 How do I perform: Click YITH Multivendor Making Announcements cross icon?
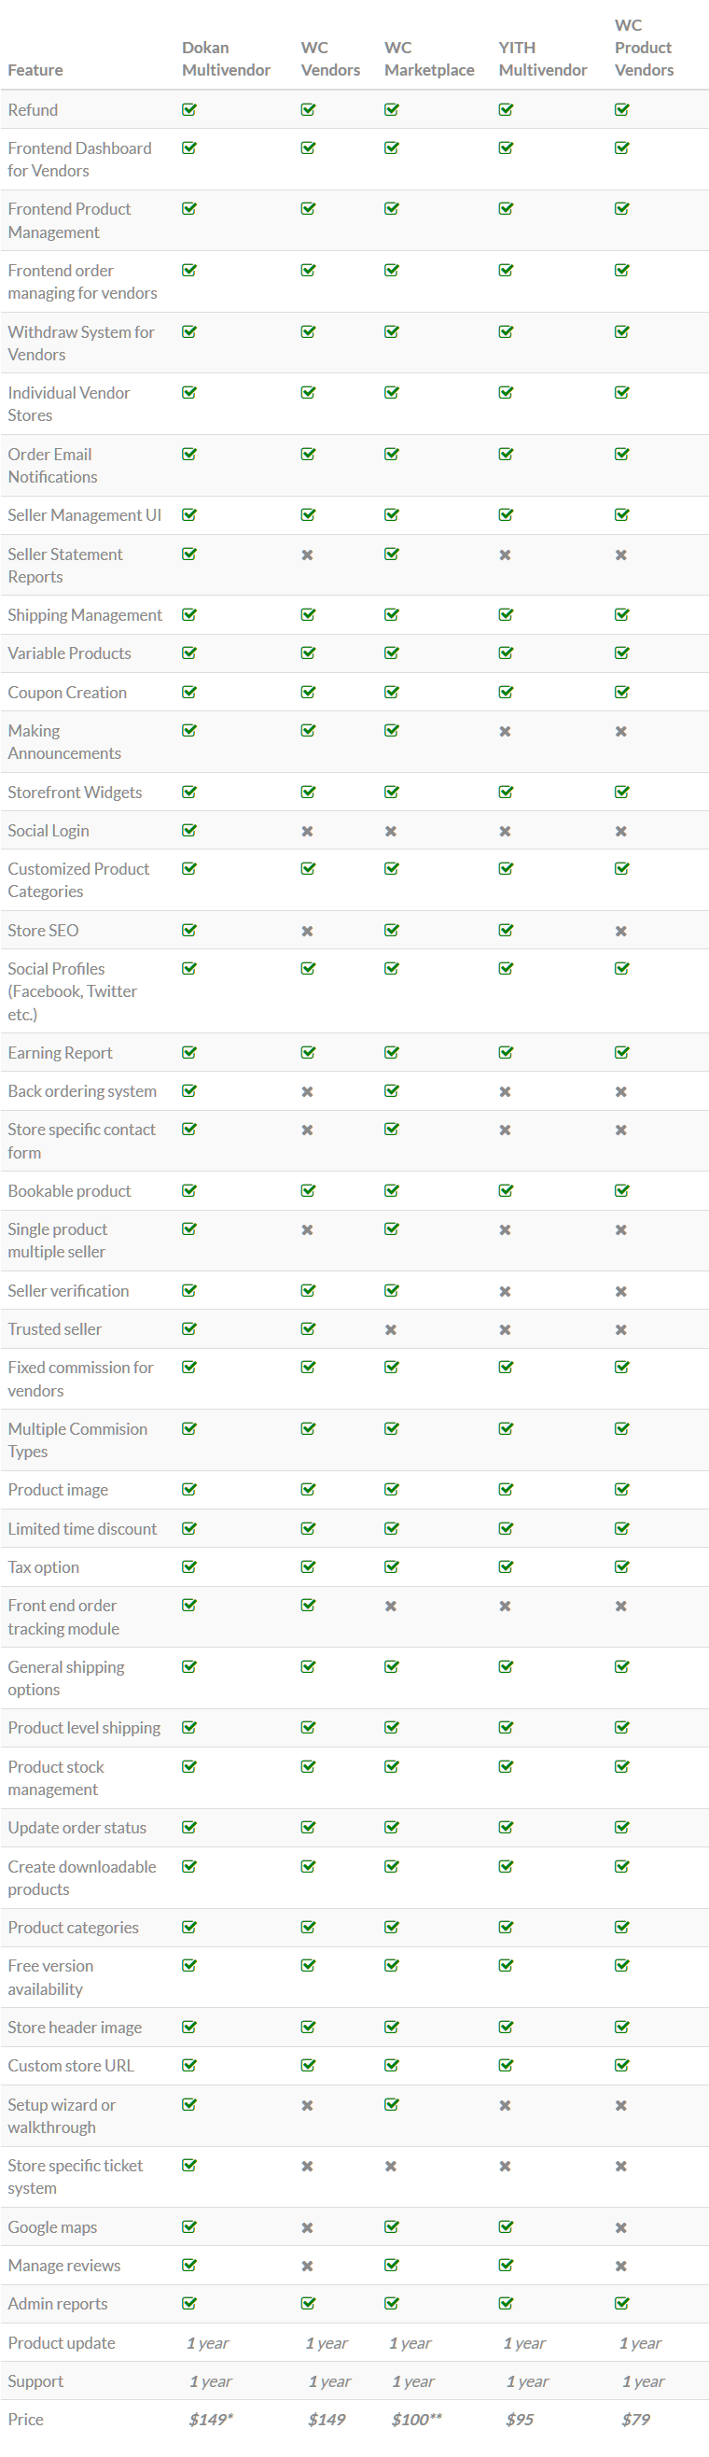coord(505,732)
